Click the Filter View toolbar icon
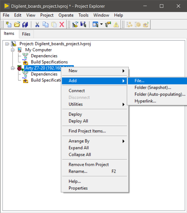 95,25
